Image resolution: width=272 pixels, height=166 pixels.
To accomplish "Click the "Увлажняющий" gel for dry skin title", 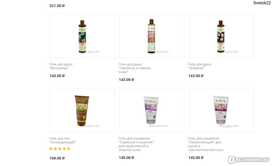I will click(206, 144).
